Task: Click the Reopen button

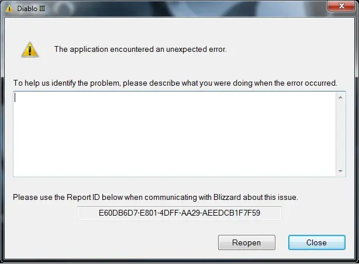Action: click(247, 242)
